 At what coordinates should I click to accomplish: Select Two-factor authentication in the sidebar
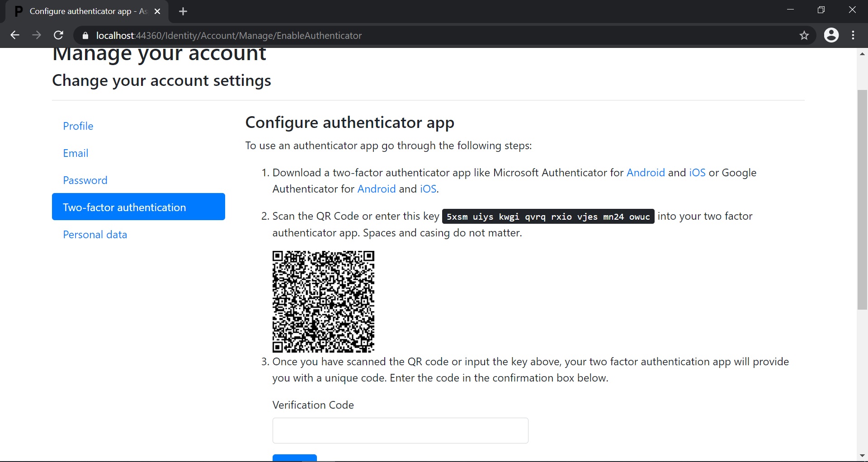pyautogui.click(x=138, y=207)
